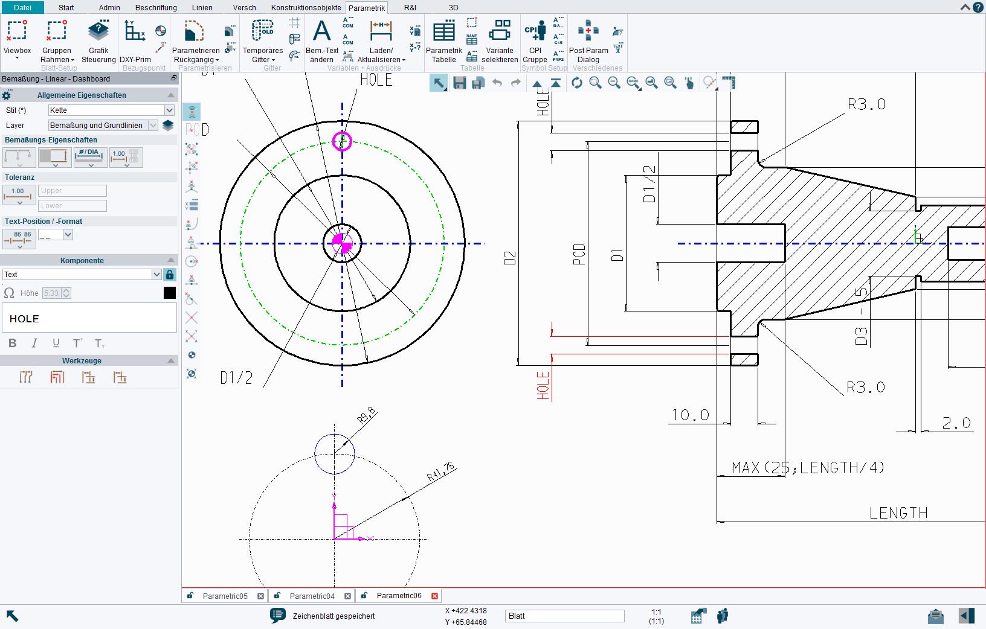This screenshot has width=986, height=629.
Task: Toggle italic formatting in the dashboard
Action: click(34, 343)
